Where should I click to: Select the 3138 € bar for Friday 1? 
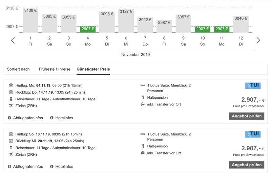pos(30,20)
